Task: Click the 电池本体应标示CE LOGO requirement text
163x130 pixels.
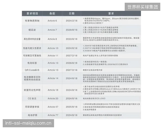Action: tap(94, 99)
